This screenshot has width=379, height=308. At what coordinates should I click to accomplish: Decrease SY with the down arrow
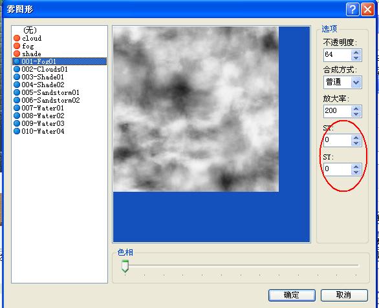356,172
